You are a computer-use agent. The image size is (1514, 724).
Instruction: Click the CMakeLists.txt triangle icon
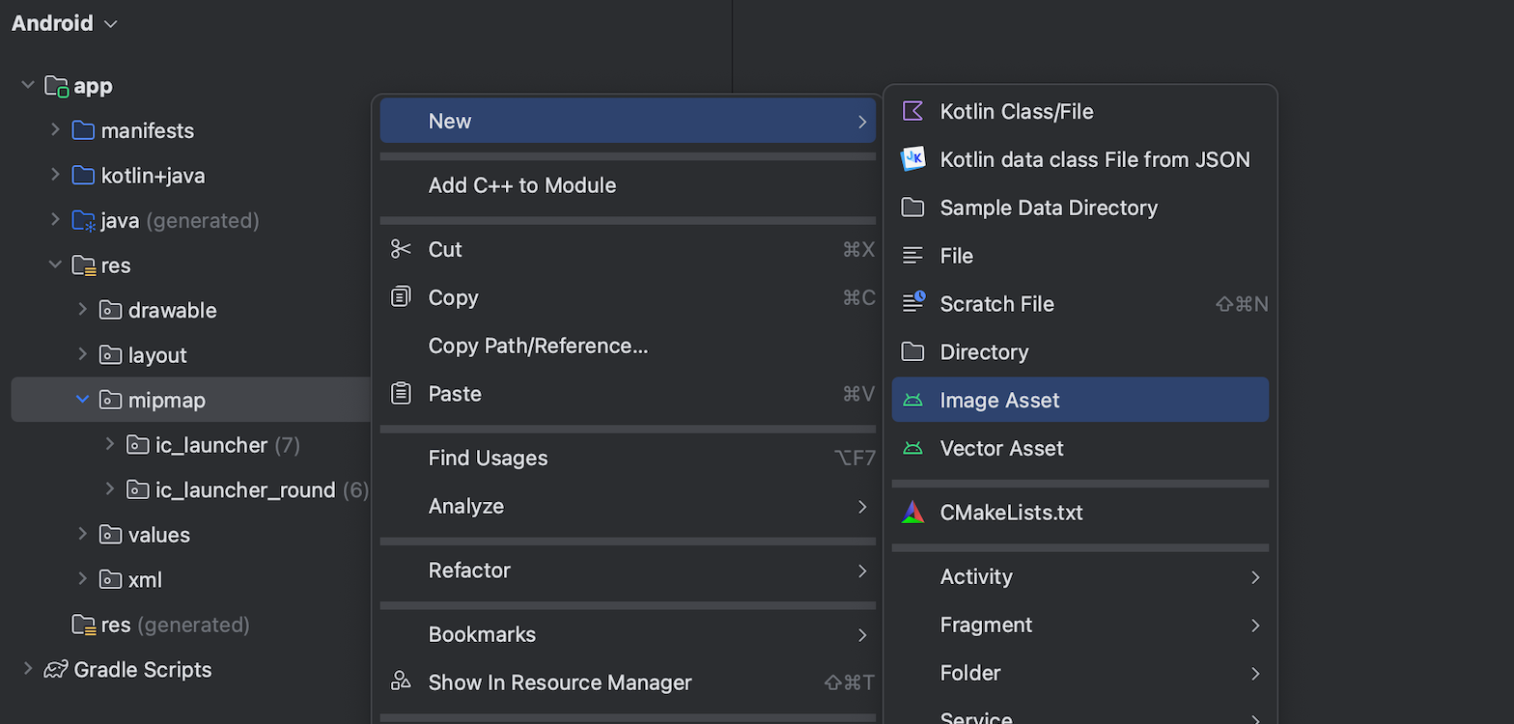click(912, 513)
